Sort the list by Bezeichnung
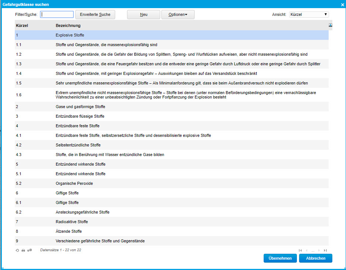This screenshot has width=346, height=270. click(x=66, y=25)
